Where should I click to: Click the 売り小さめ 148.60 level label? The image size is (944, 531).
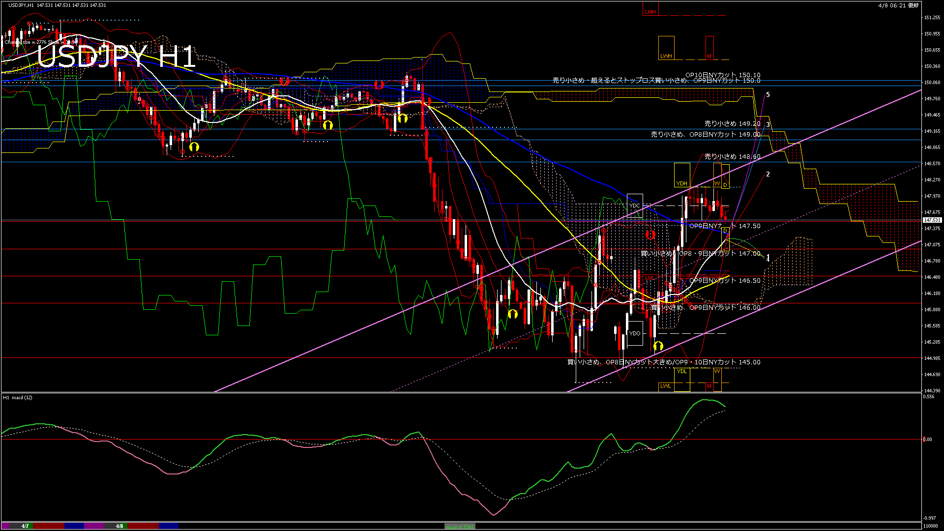click(x=732, y=157)
